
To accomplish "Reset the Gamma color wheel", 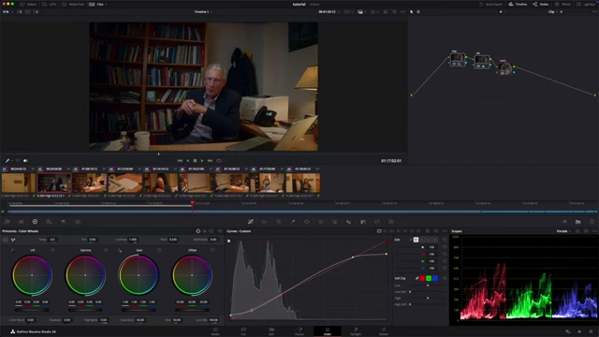I will point(106,250).
